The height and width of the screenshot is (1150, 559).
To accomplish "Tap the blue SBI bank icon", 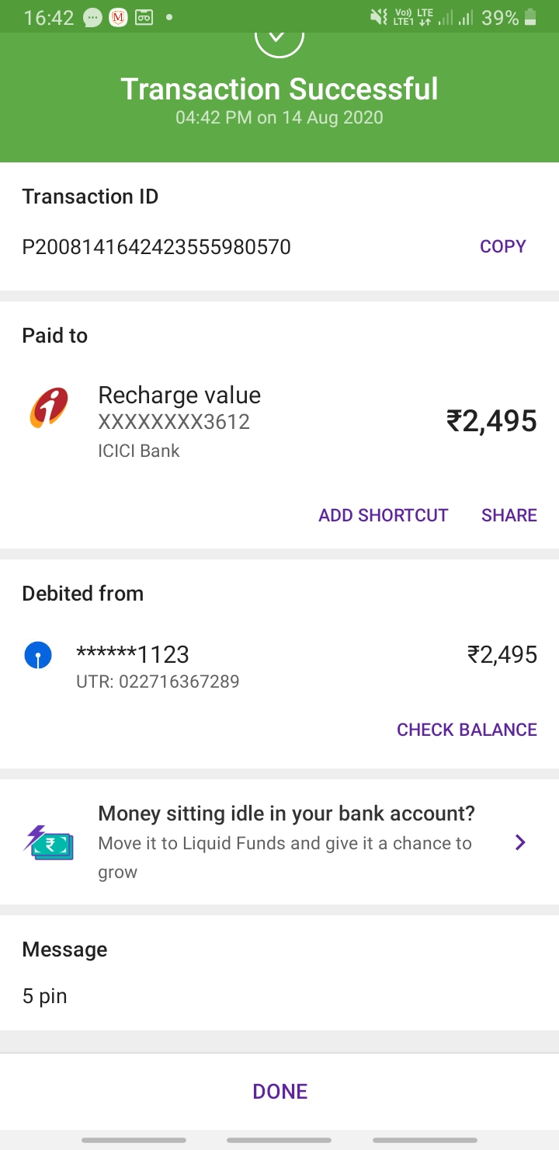I will coord(38,656).
